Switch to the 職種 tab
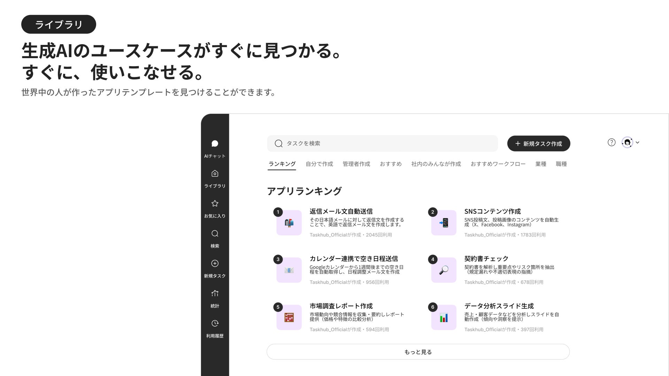This screenshot has width=669, height=376. pyautogui.click(x=561, y=164)
